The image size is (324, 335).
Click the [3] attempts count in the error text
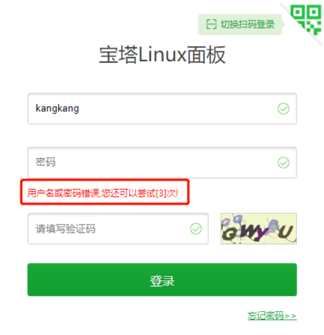161,193
